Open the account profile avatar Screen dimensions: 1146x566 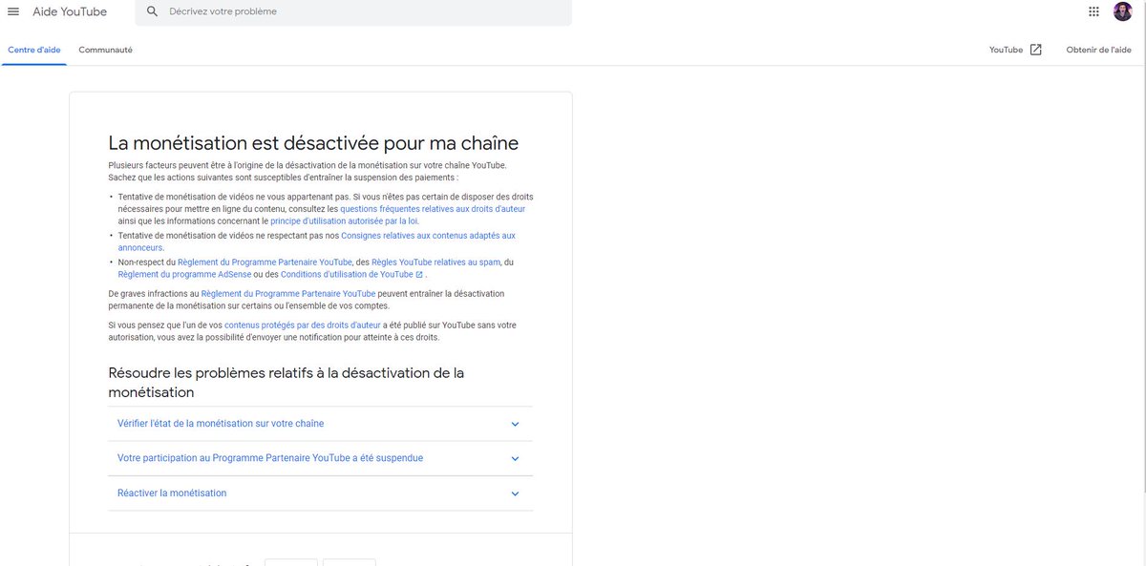(1123, 11)
